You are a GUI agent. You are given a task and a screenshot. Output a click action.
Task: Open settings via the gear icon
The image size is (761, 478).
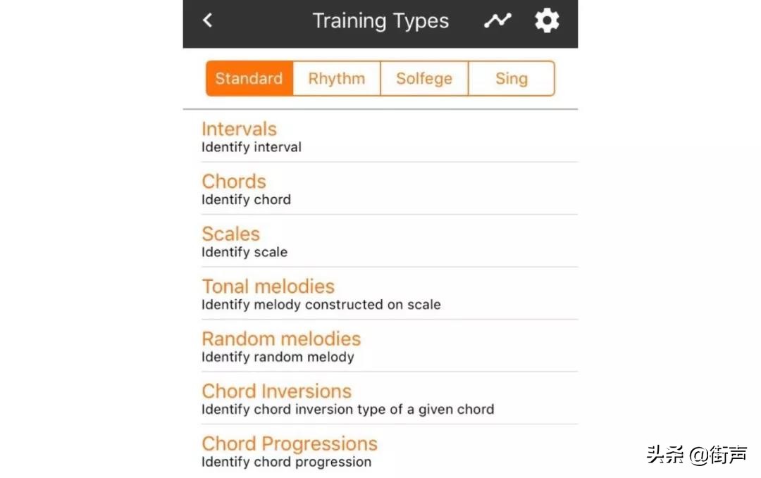tap(547, 20)
